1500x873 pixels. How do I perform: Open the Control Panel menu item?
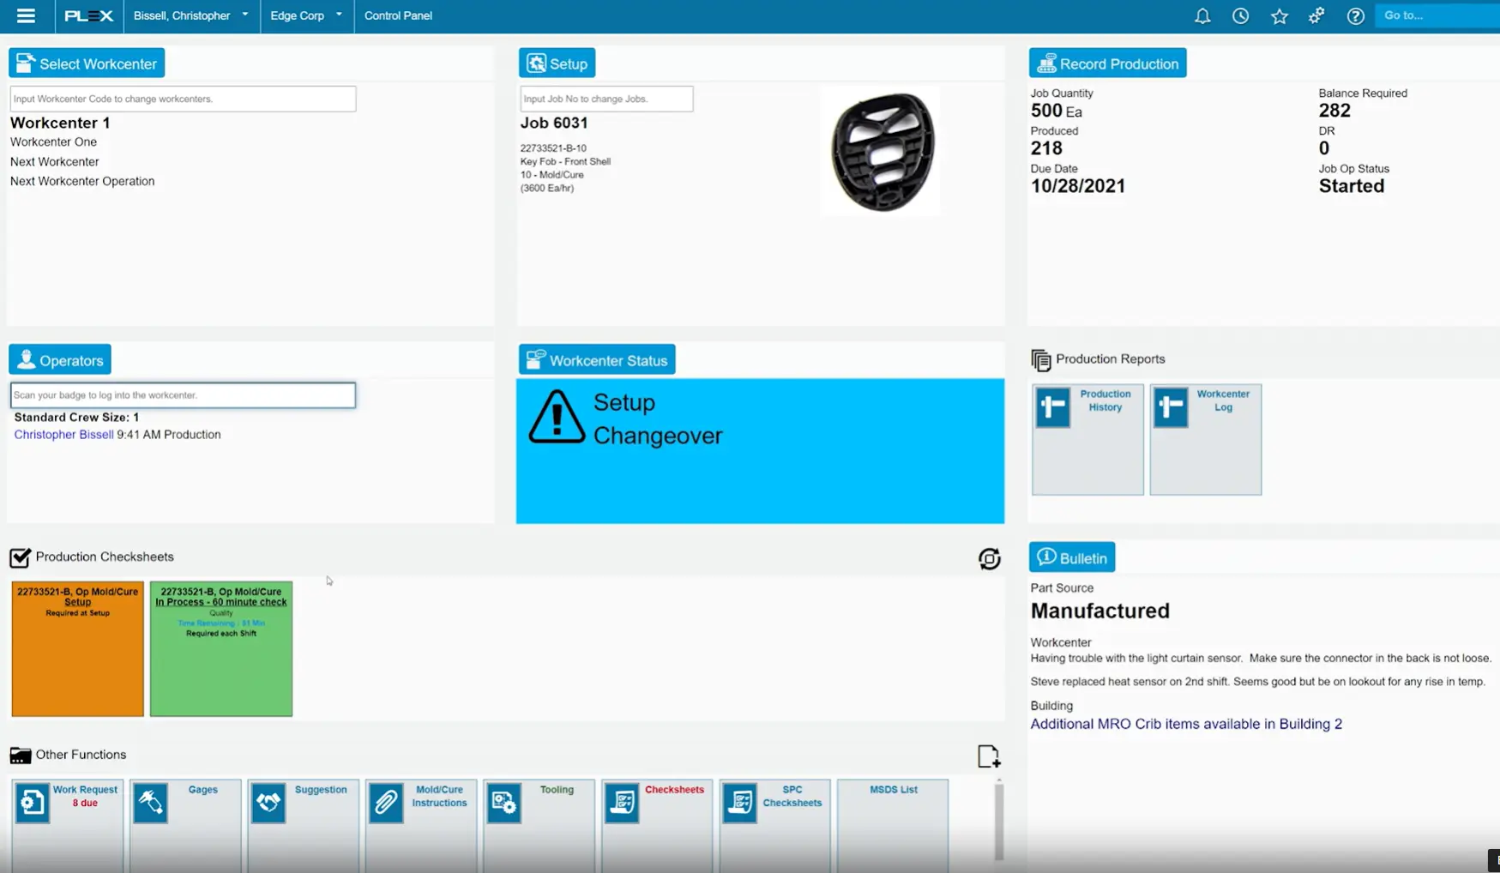point(398,15)
